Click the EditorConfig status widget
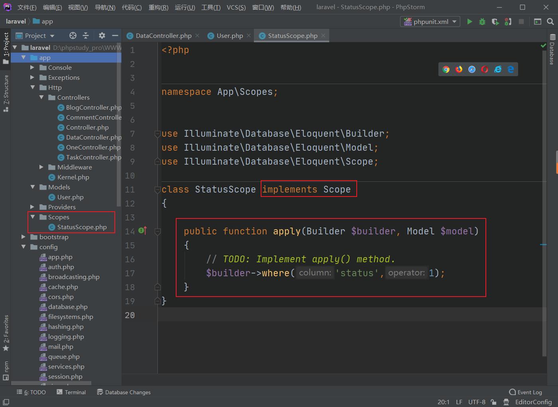The height and width of the screenshot is (407, 558). 533,402
